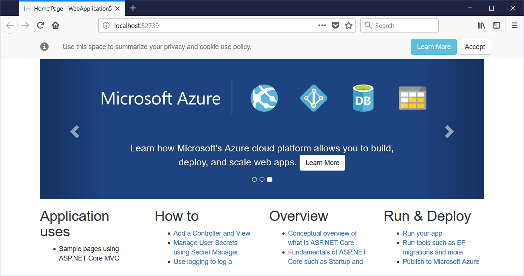Open the page actions three-dot menu

tap(322, 25)
